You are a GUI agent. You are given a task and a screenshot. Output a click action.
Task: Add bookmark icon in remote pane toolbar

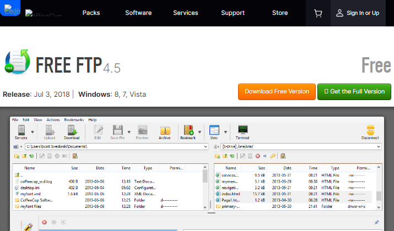(x=283, y=156)
